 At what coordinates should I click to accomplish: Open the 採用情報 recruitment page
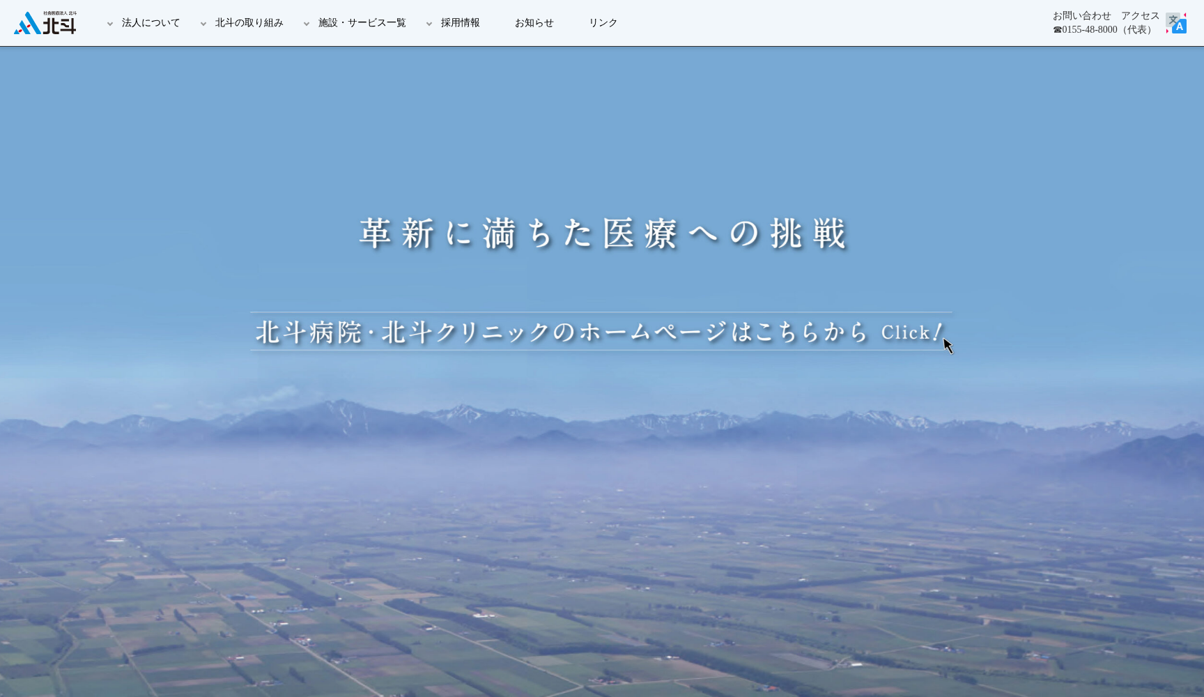458,22
